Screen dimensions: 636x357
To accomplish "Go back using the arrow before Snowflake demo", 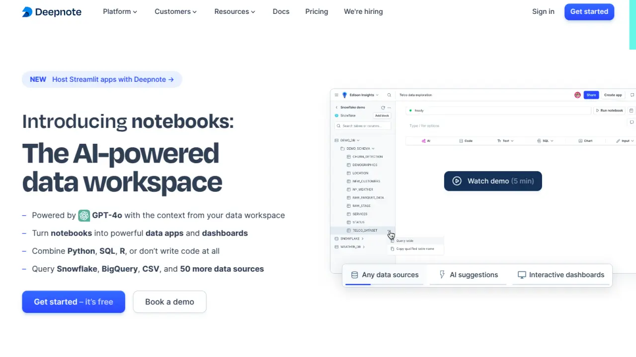I will (x=336, y=108).
